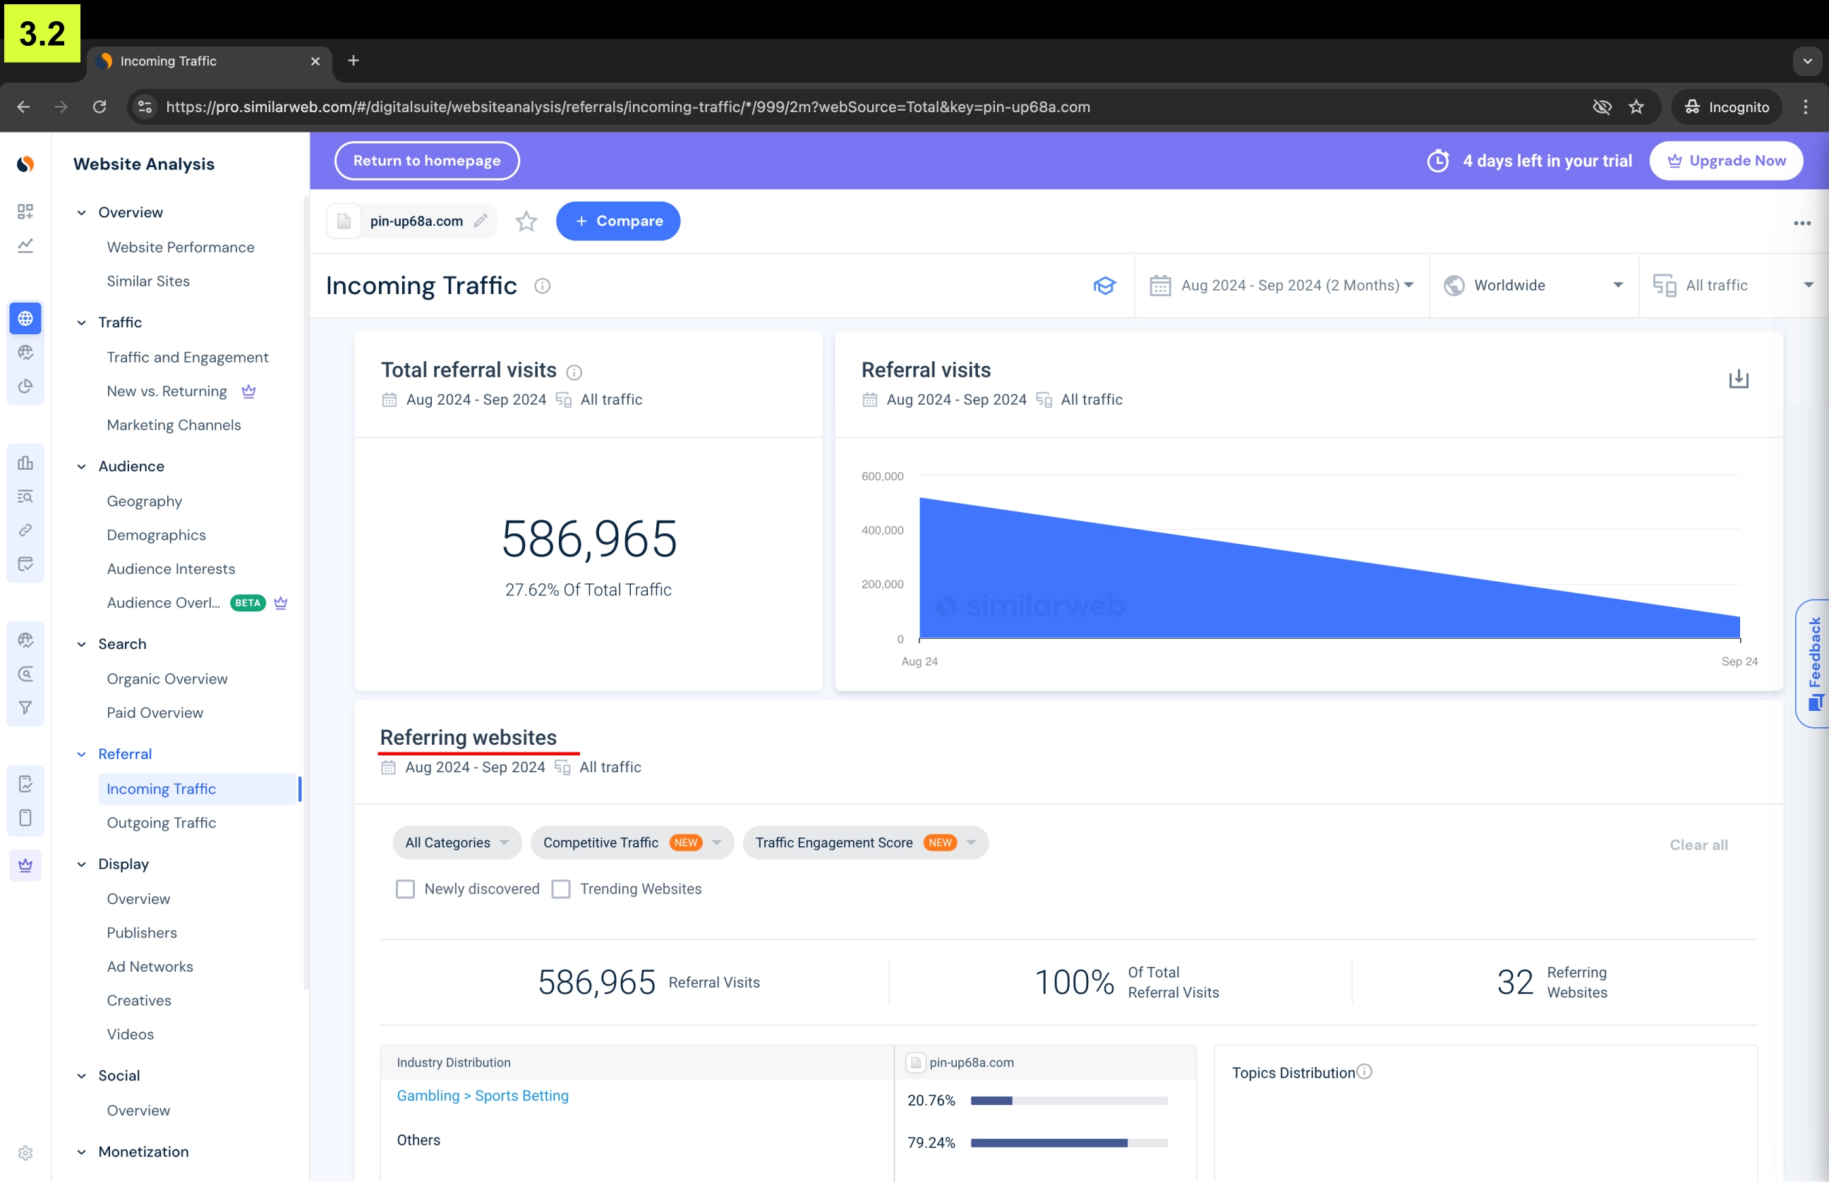Enable the Newly discovered checkbox

point(406,889)
